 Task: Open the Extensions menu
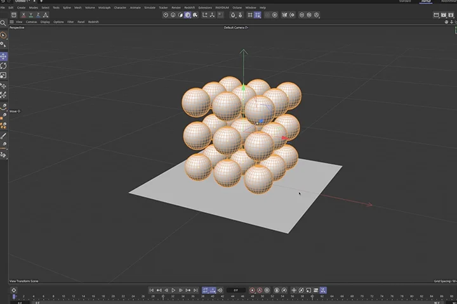[x=205, y=8]
